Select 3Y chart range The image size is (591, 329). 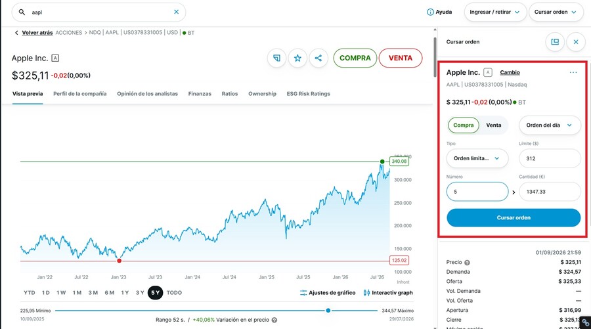point(140,293)
